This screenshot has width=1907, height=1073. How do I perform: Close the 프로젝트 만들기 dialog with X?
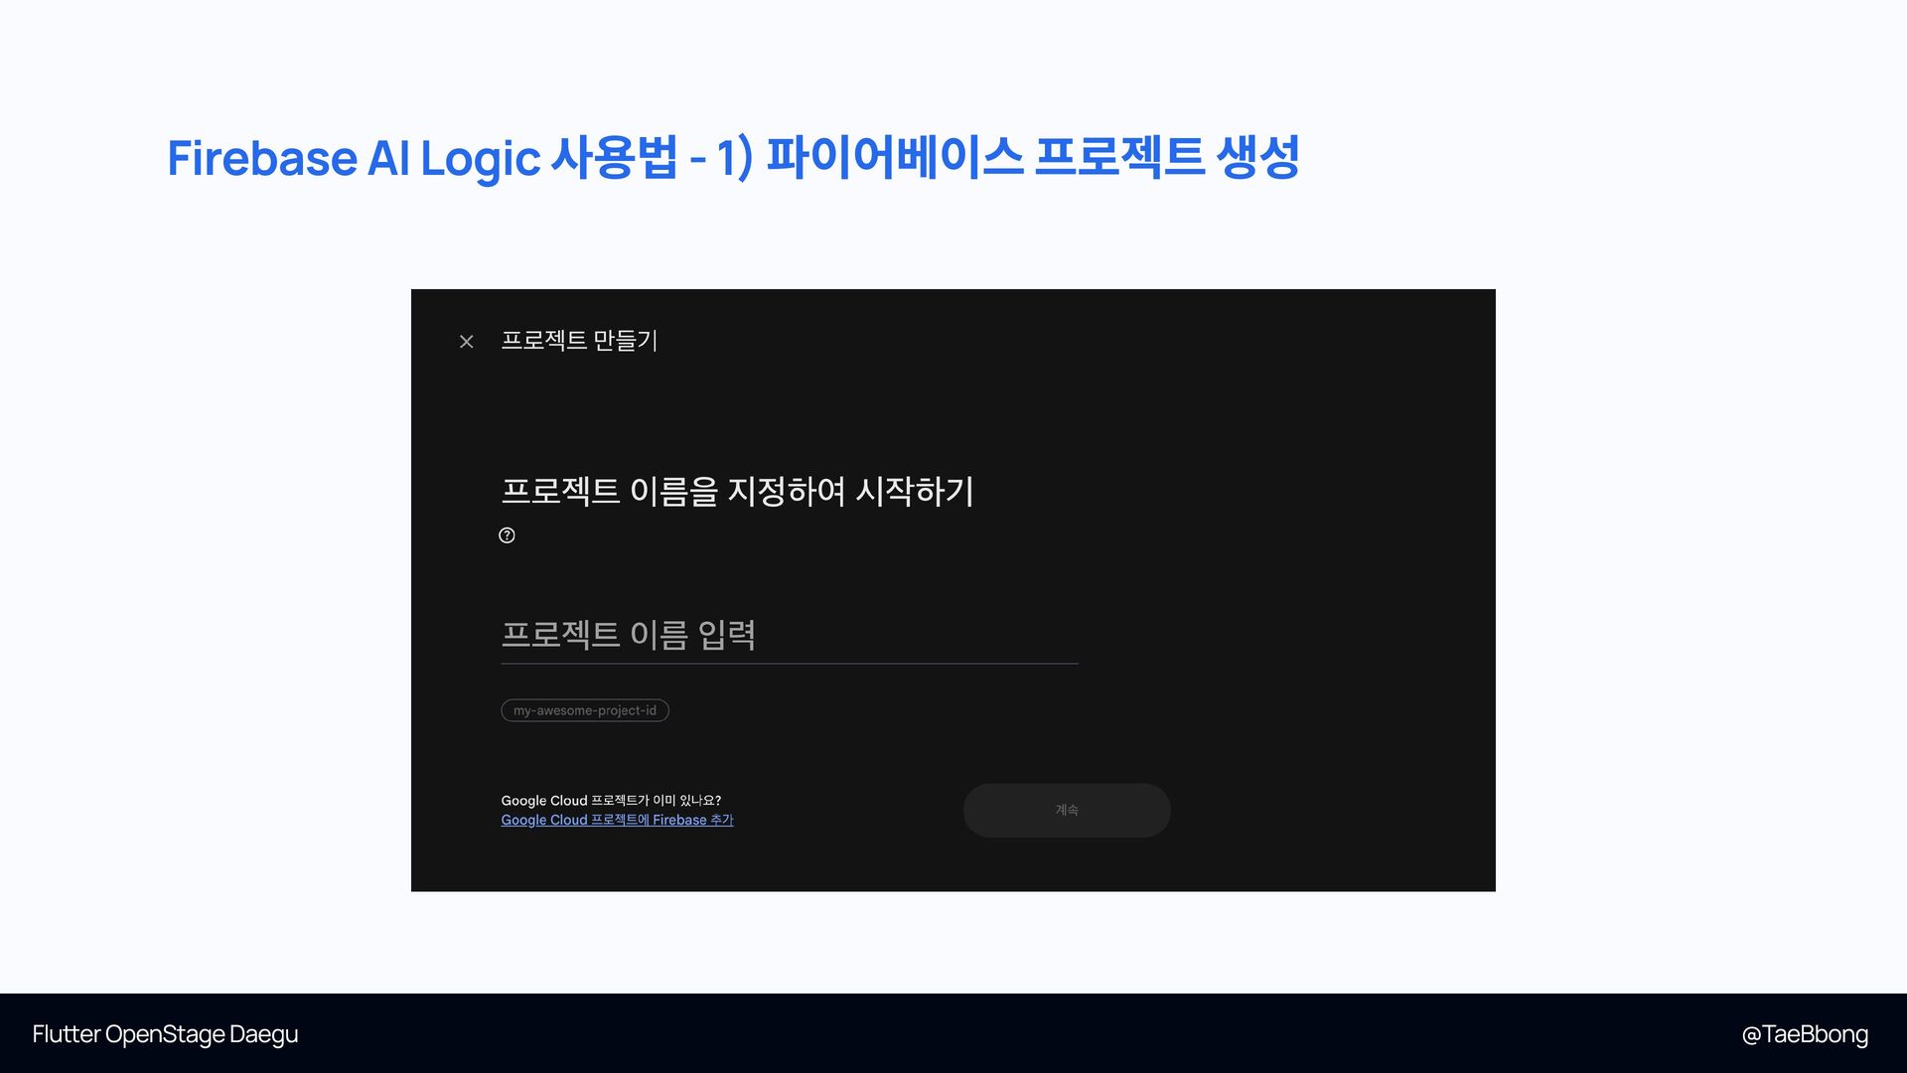point(466,342)
